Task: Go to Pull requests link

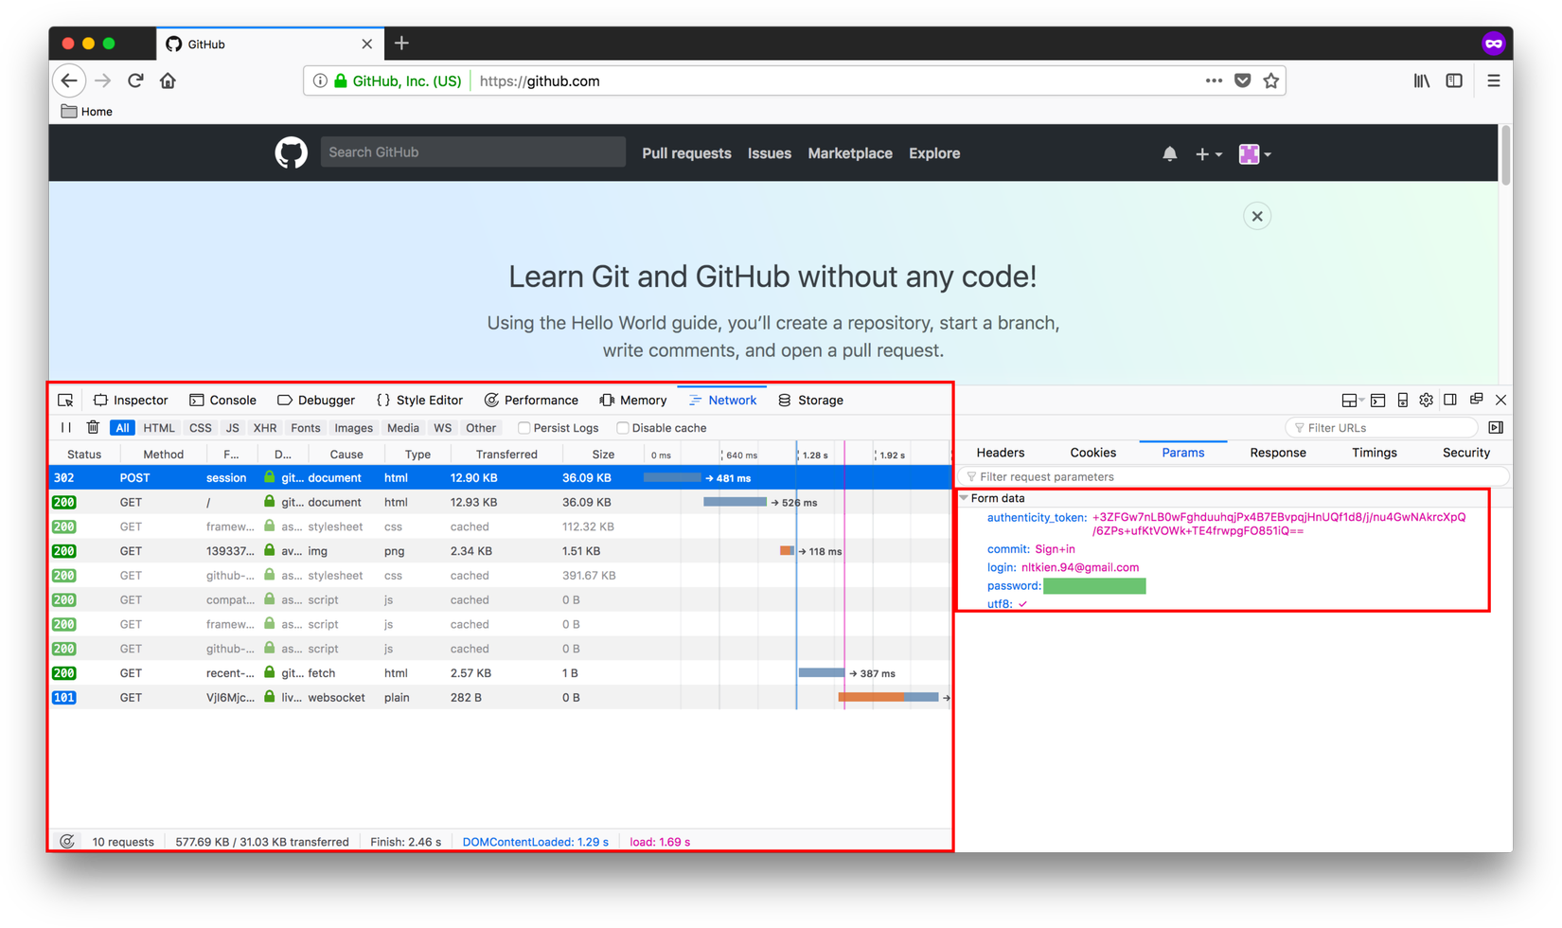Action: 686,153
